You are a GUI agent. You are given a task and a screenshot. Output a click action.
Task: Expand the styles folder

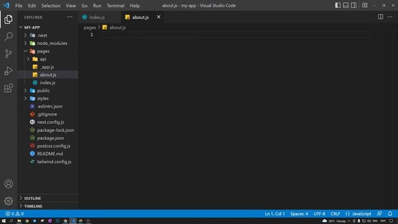click(48, 98)
